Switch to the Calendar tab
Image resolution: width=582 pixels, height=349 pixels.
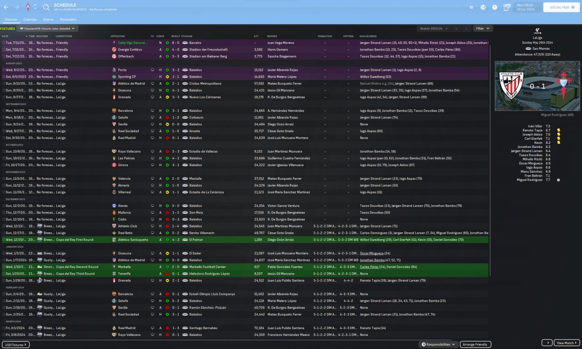pyautogui.click(x=30, y=20)
